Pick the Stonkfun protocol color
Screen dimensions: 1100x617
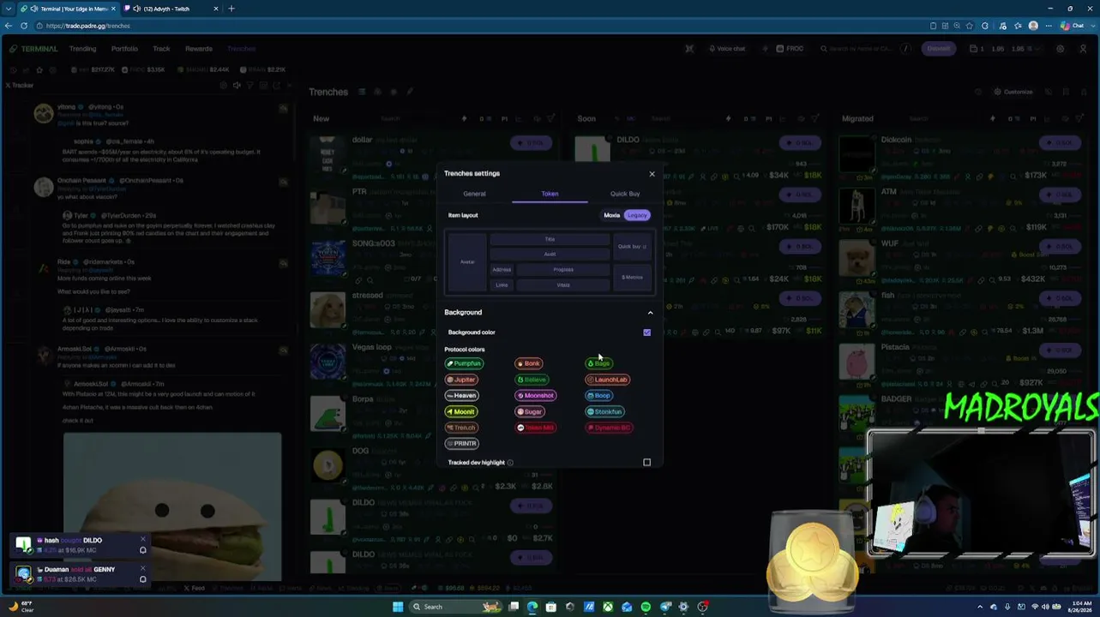[604, 412]
